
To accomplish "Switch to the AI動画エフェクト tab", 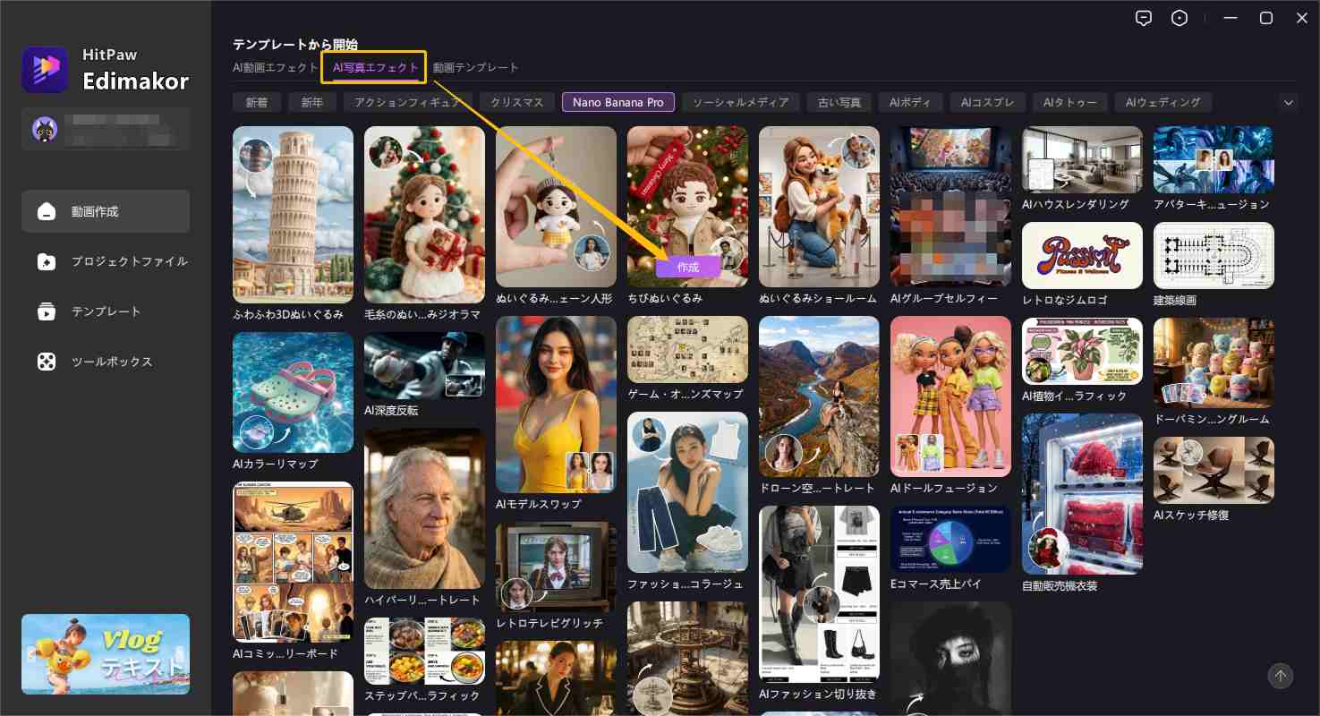I will click(276, 67).
